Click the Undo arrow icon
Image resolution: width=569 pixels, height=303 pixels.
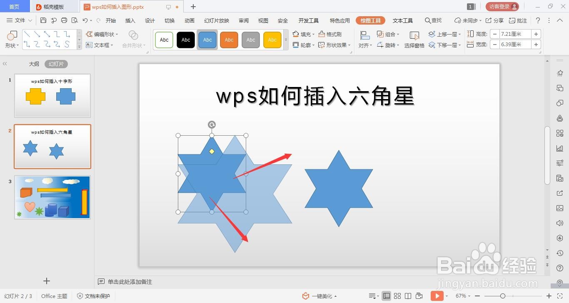tap(85, 20)
